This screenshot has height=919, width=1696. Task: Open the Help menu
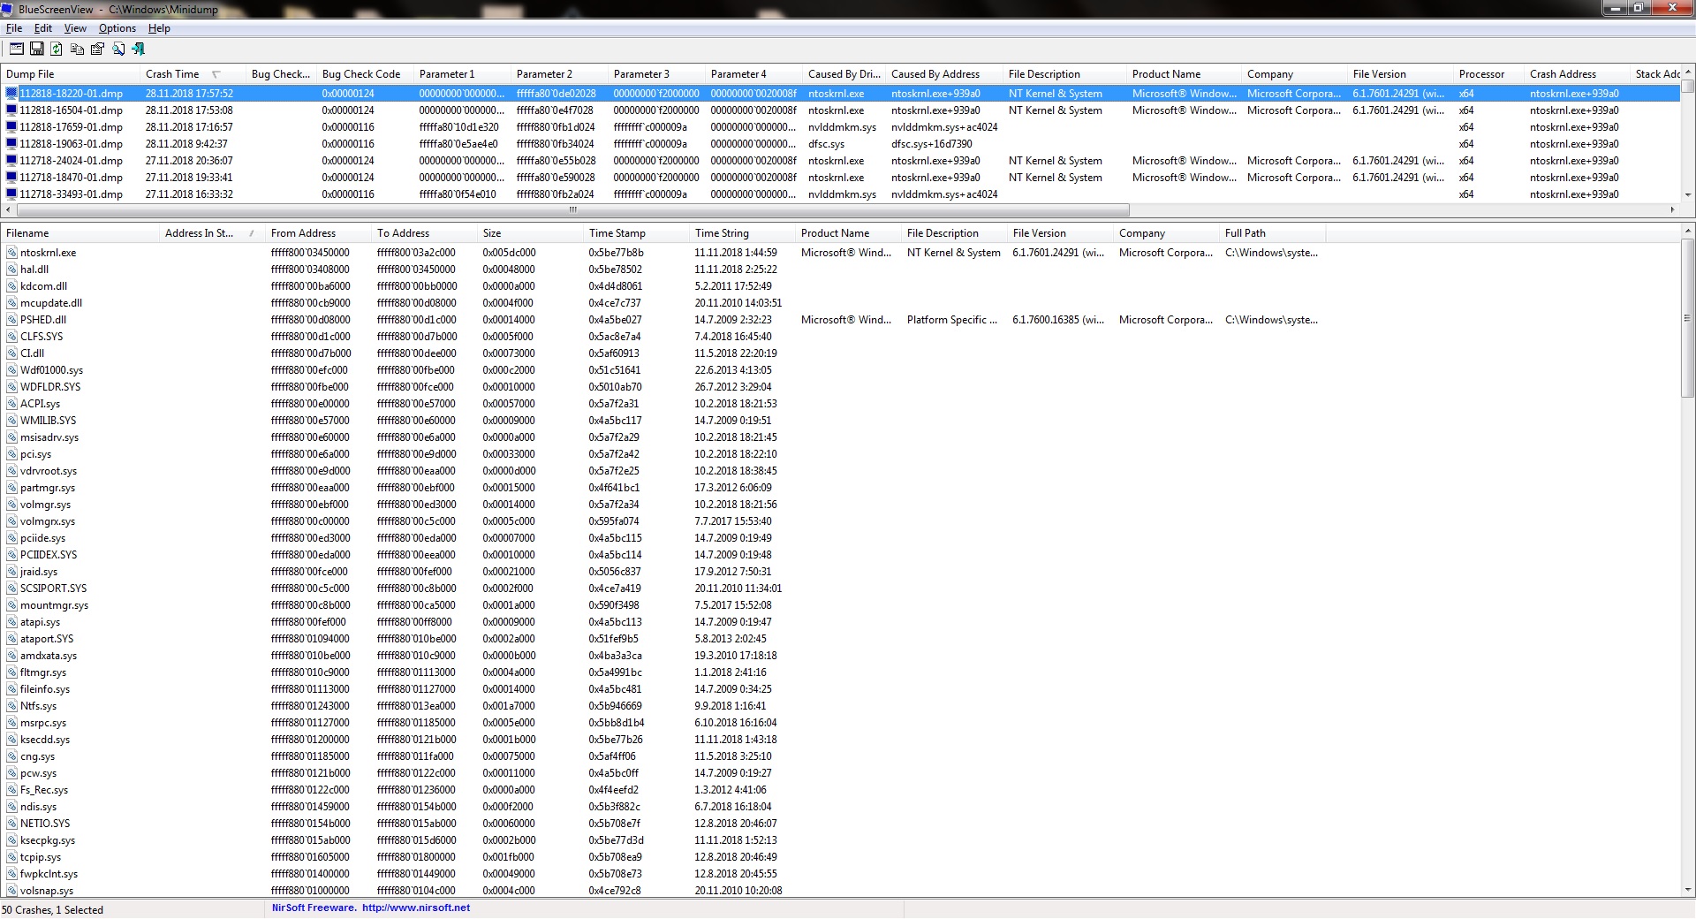(x=159, y=28)
